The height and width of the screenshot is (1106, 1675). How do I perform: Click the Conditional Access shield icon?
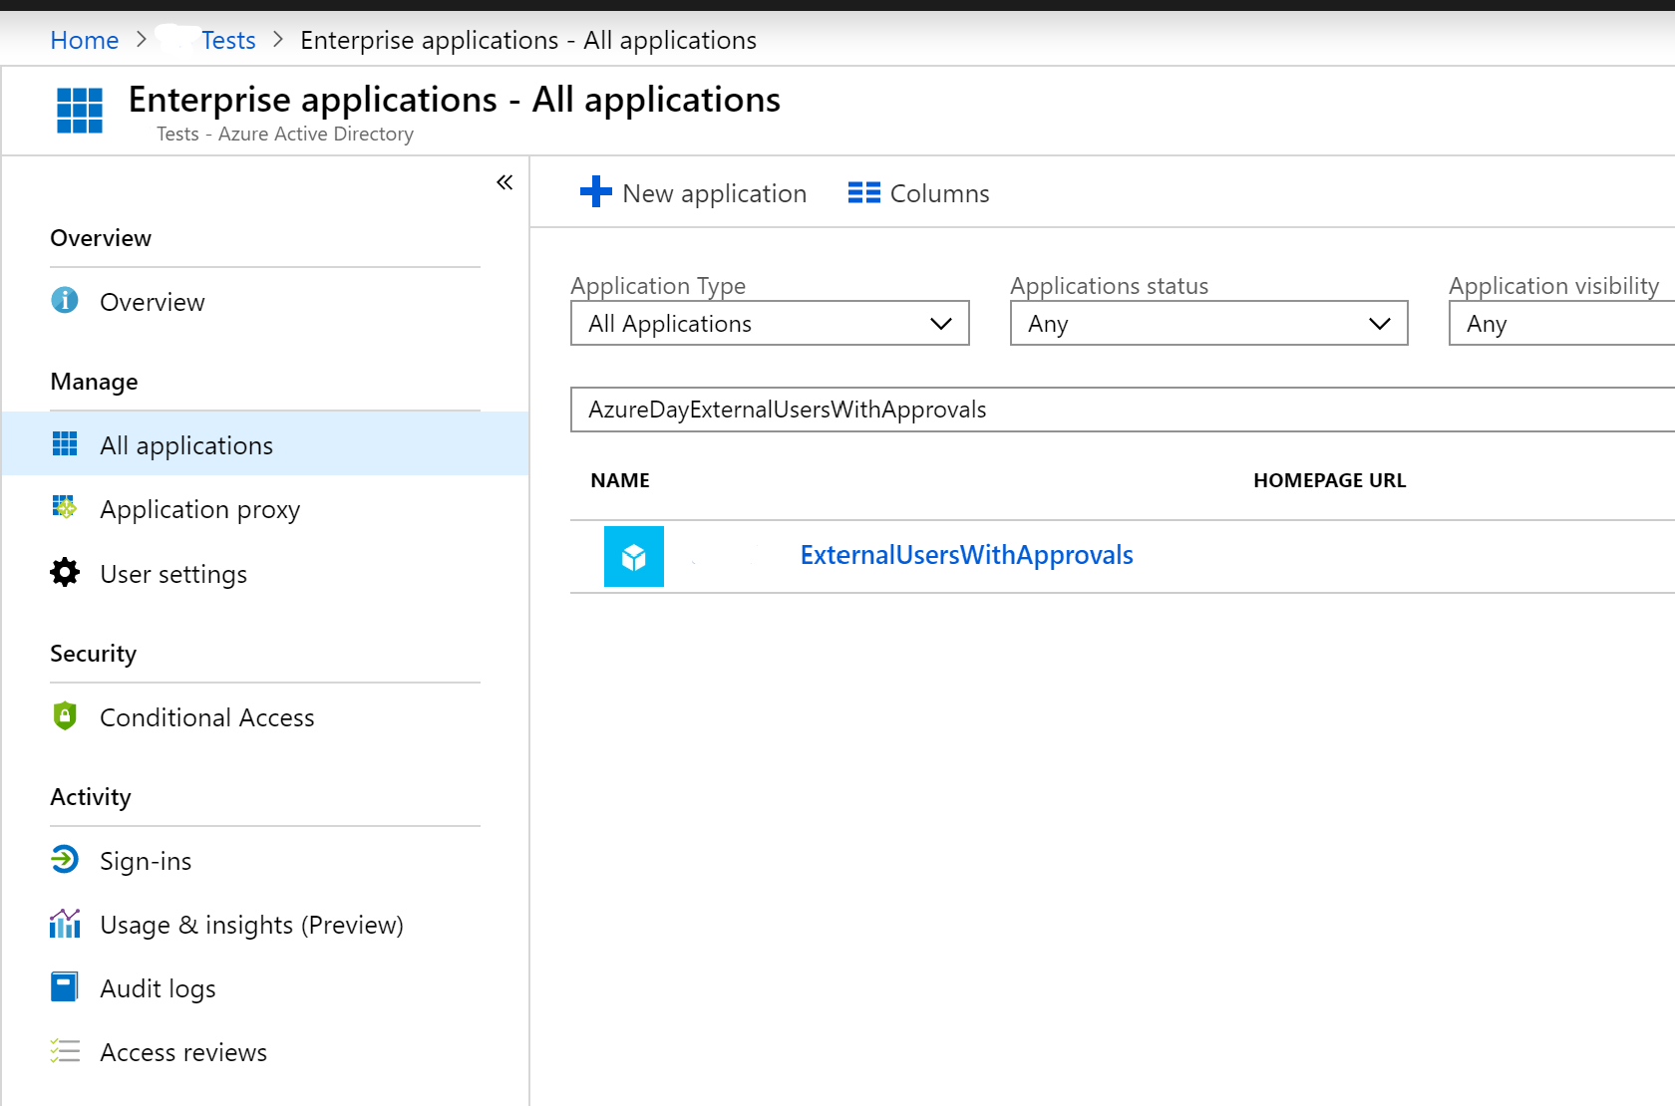click(64, 716)
